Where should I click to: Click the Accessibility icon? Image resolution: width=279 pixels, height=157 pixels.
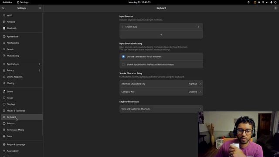(x=4, y=151)
